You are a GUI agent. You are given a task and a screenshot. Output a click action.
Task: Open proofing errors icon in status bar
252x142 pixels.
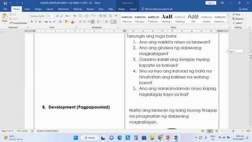[32, 131]
